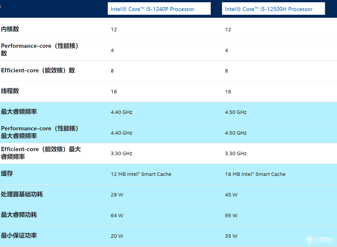This screenshot has width=337, height=247.
Task: Click the 64 W max turbo power
Action: point(117,215)
